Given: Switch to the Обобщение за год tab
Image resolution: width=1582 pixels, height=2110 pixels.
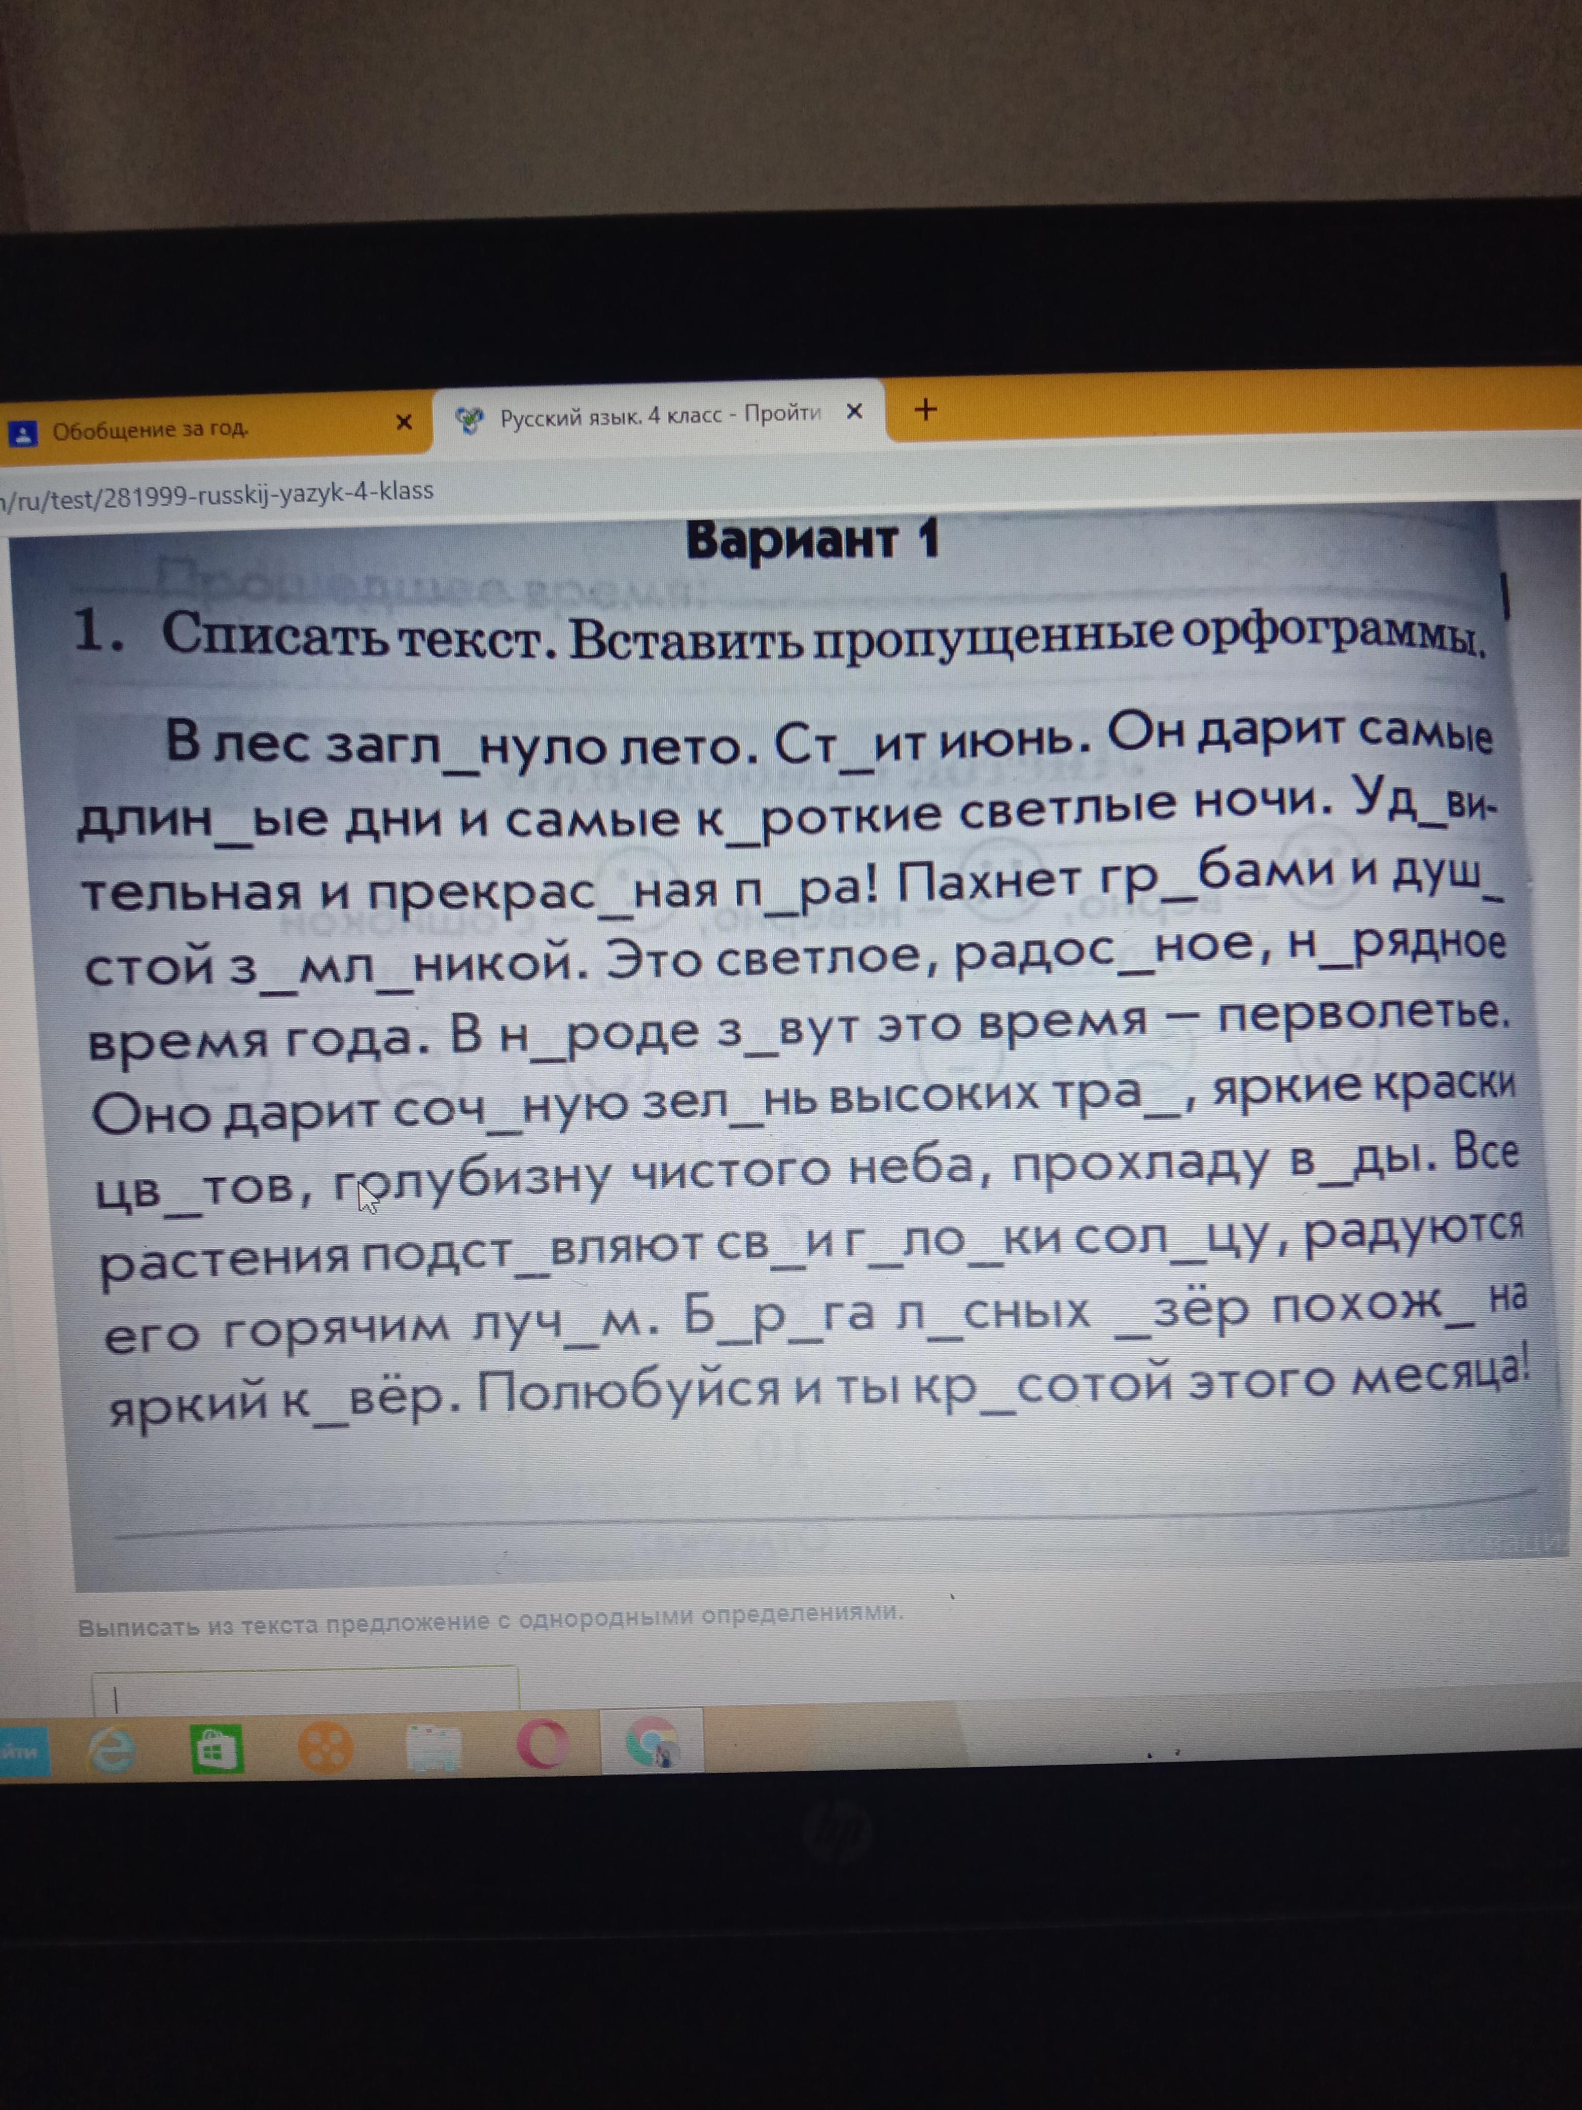Looking at the screenshot, I should [151, 430].
